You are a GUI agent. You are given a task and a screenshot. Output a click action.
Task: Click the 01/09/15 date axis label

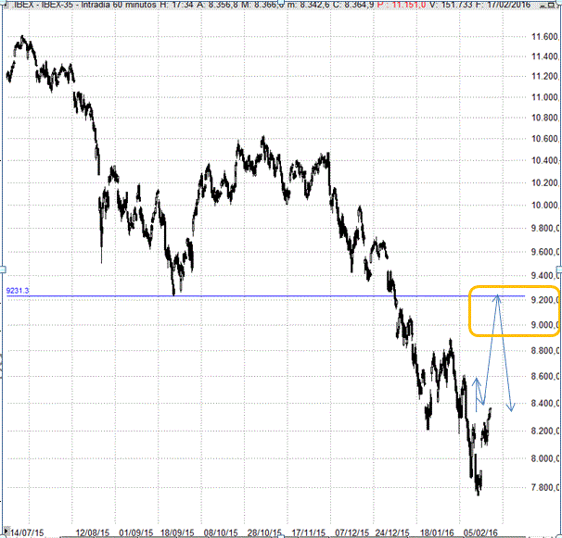135,532
